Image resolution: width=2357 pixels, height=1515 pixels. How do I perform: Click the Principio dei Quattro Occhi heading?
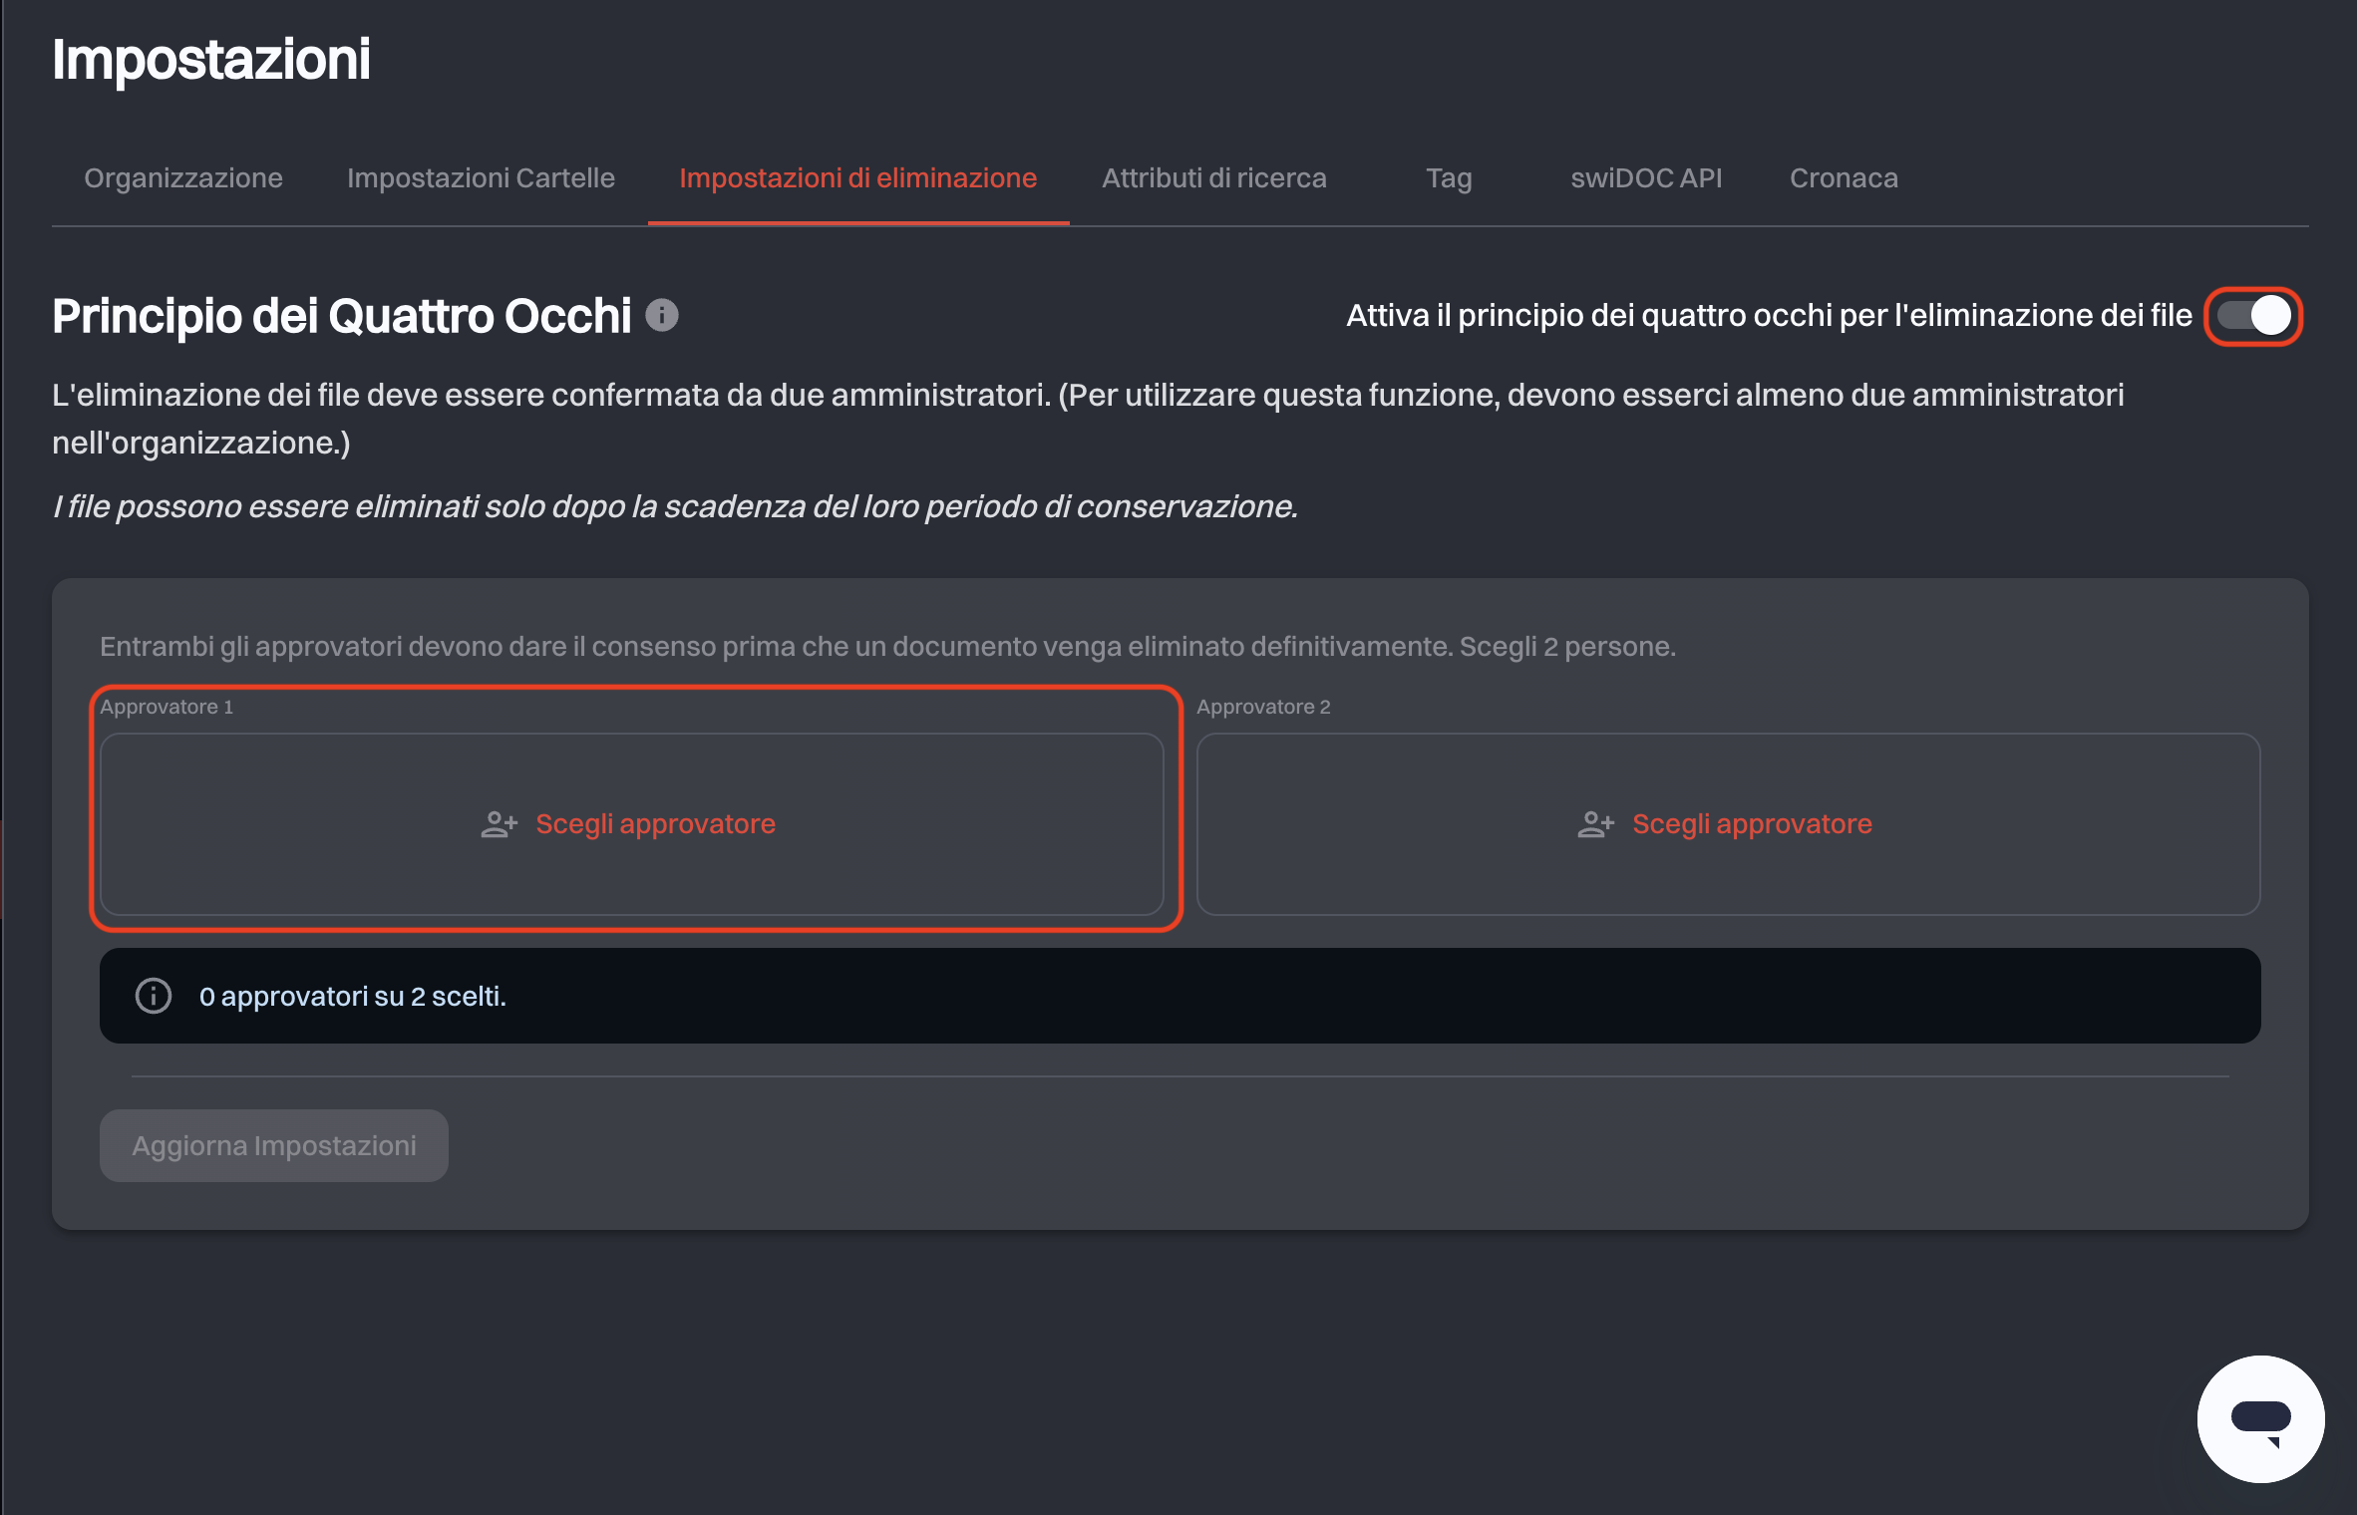[x=342, y=316]
